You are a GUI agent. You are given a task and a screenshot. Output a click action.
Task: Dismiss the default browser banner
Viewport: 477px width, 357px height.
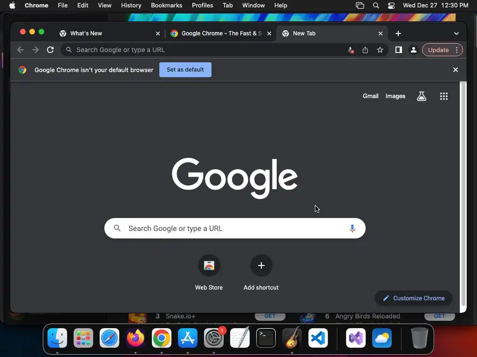456,70
